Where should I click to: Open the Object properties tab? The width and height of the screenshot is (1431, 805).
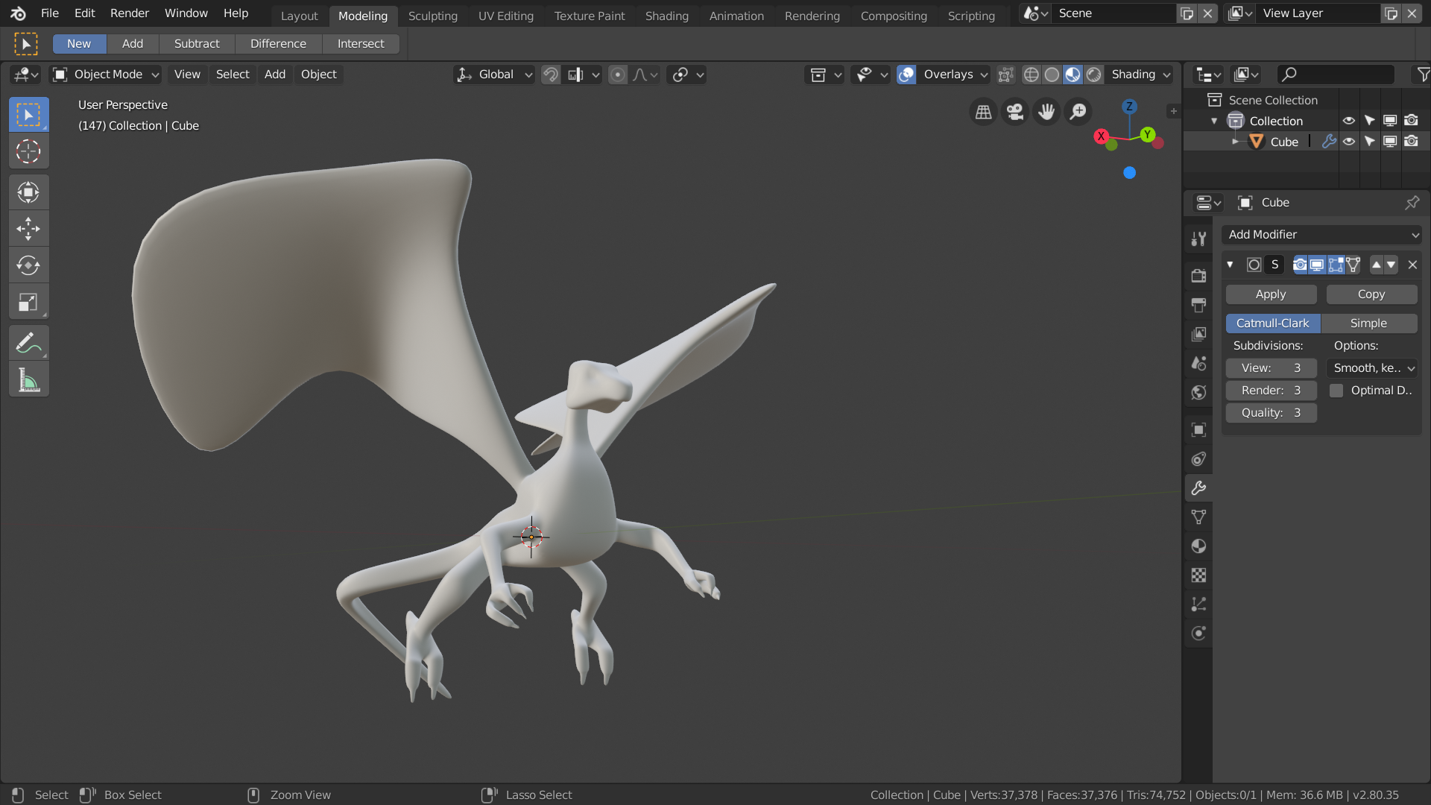(x=1198, y=429)
